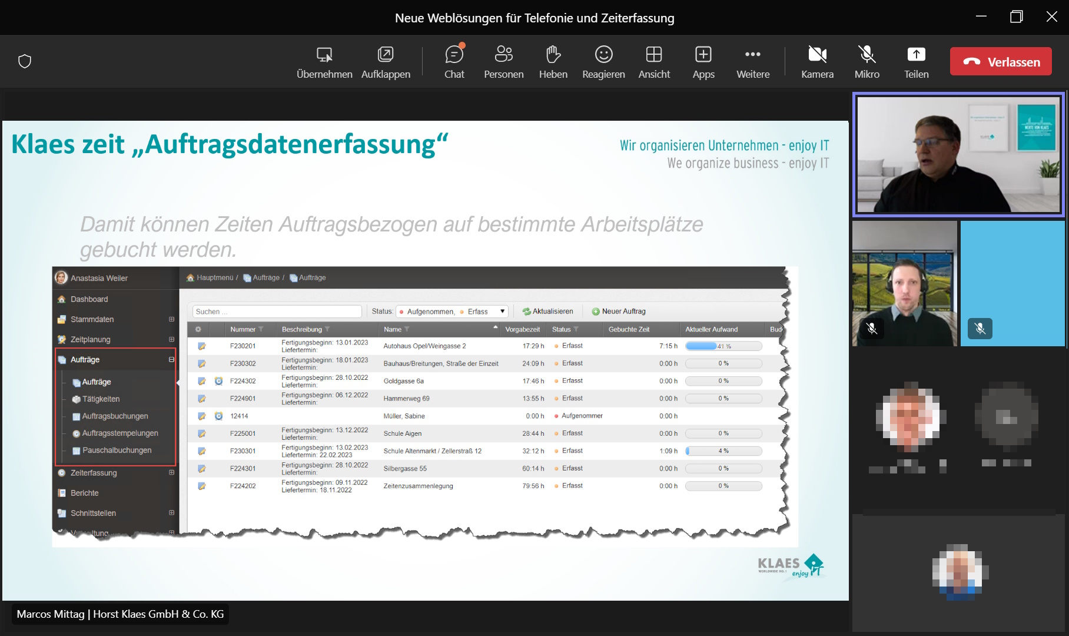This screenshot has height=636, width=1069.
Task: Select the name Müller, Sabine
Action: point(404,416)
